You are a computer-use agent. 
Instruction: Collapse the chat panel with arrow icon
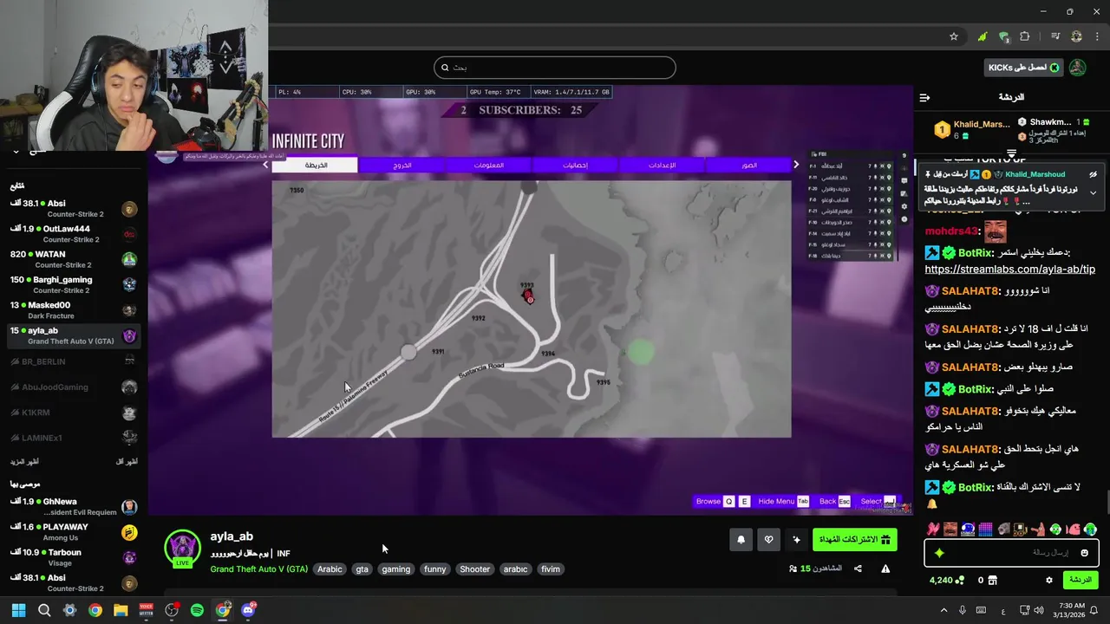tap(924, 98)
